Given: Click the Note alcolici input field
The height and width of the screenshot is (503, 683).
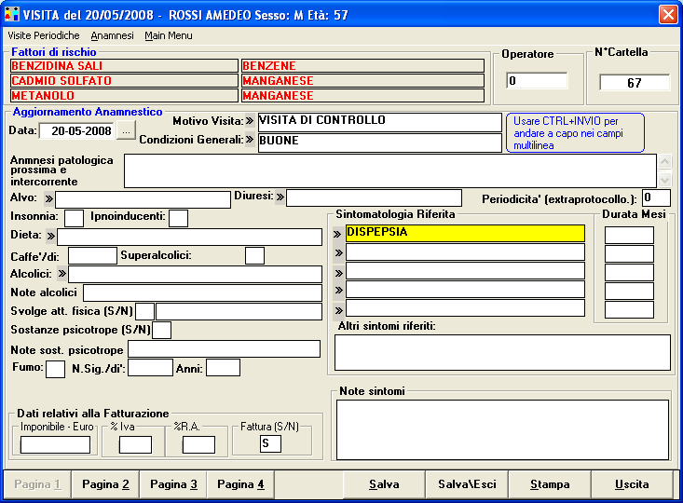Looking at the screenshot, I should pyautogui.click(x=202, y=293).
